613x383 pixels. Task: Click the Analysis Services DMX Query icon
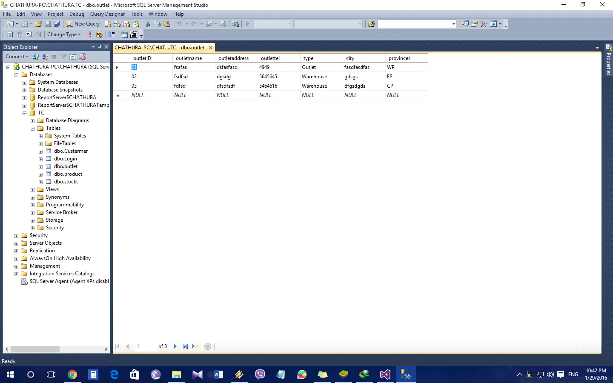[126, 24]
